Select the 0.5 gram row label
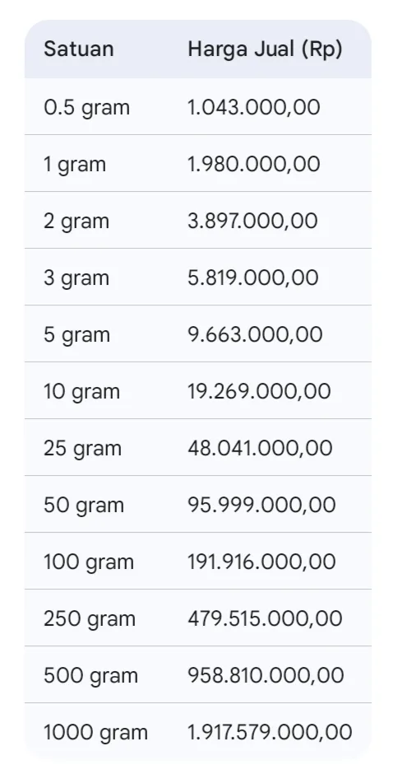Image resolution: width=398 pixels, height=774 pixels. pyautogui.click(x=86, y=108)
